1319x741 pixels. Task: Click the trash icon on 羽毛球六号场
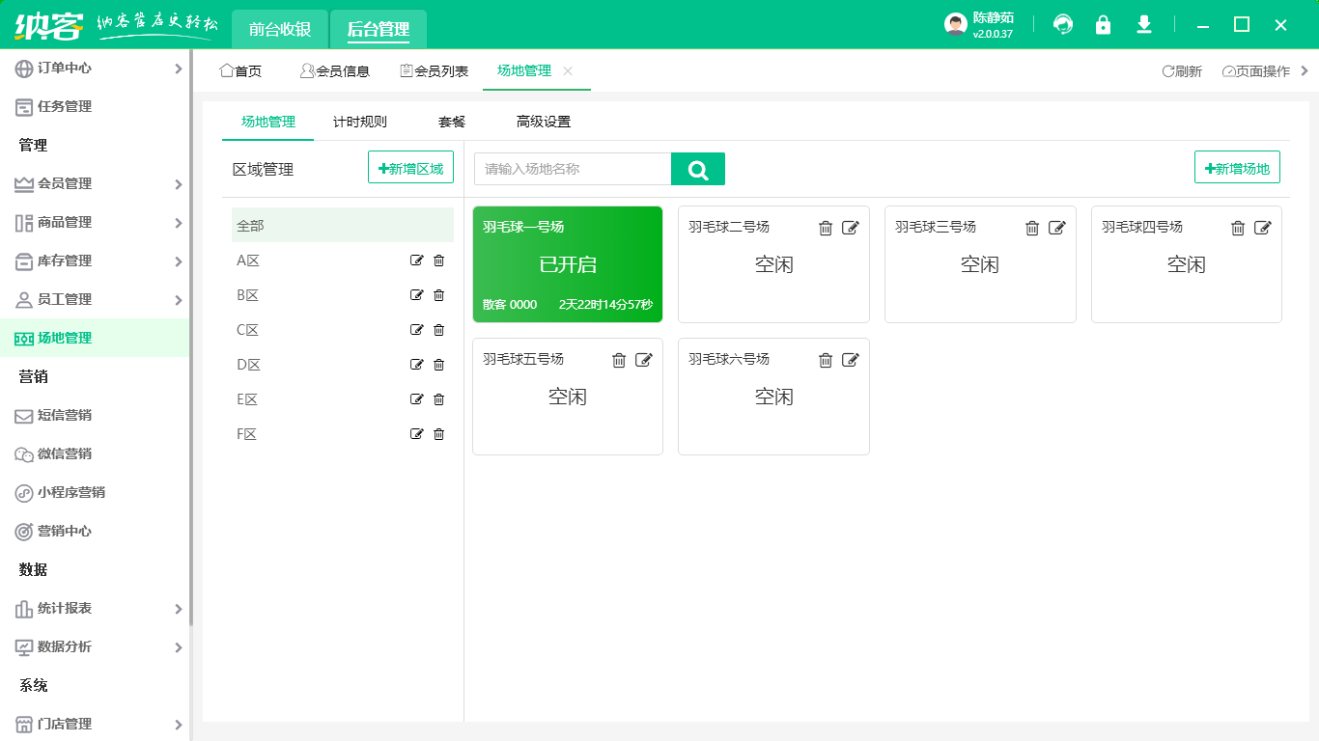point(825,360)
